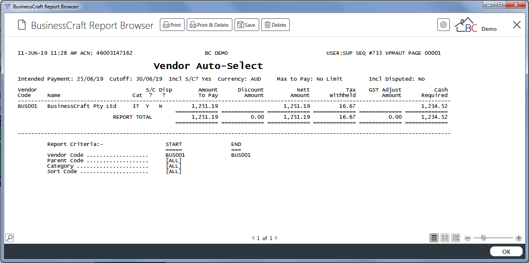Click 'USER:SUP SEQ #733 VPMAUT PAGE 00001' header

(x=383, y=53)
